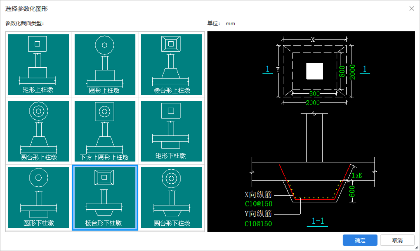Click the Y向纵筋 label in preview

pyautogui.click(x=258, y=214)
